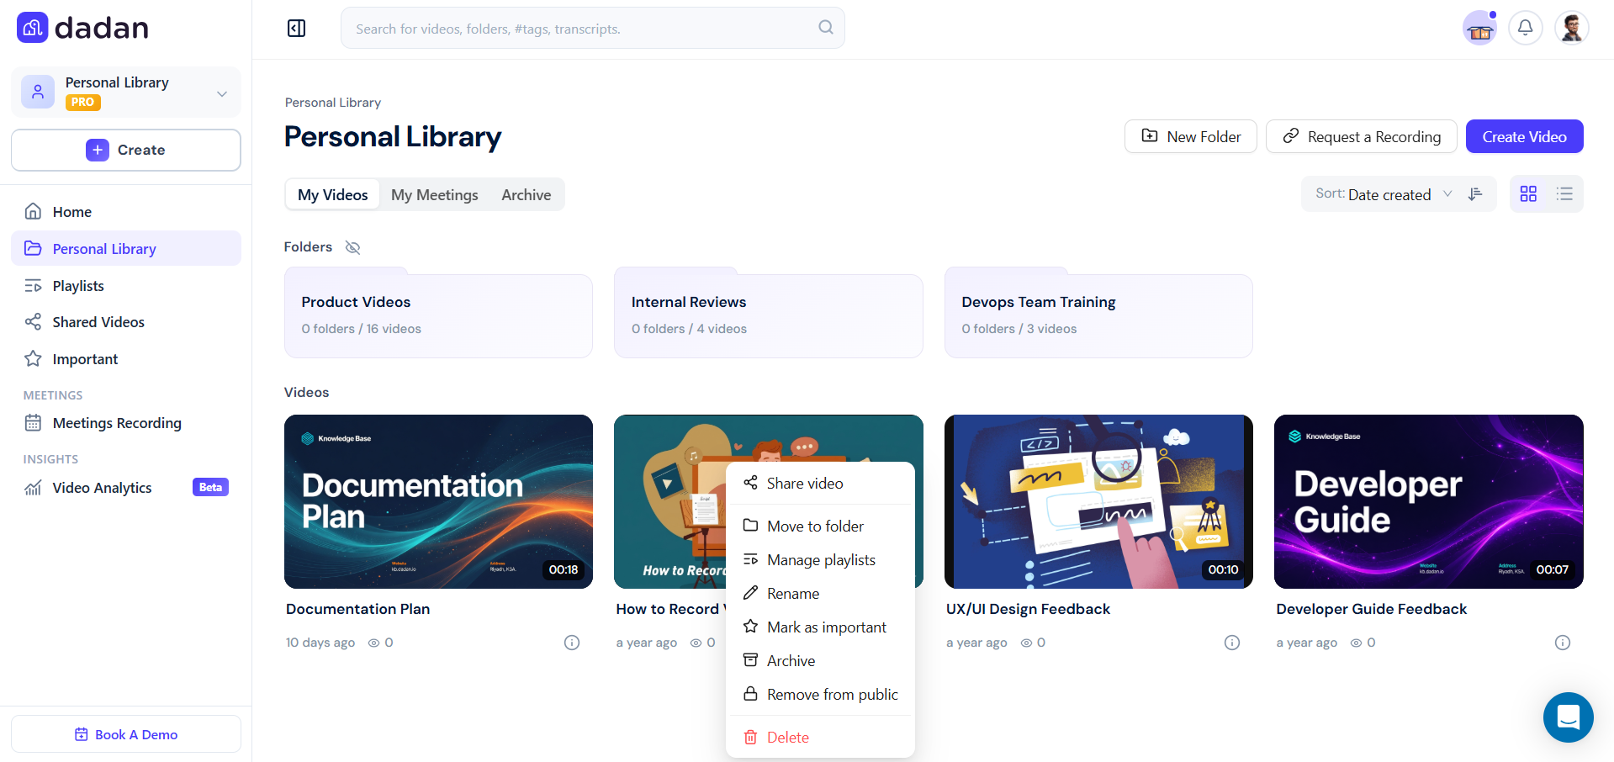Choose Mark as important menu item
Viewport: 1614px width, 762px height.
pyautogui.click(x=820, y=627)
